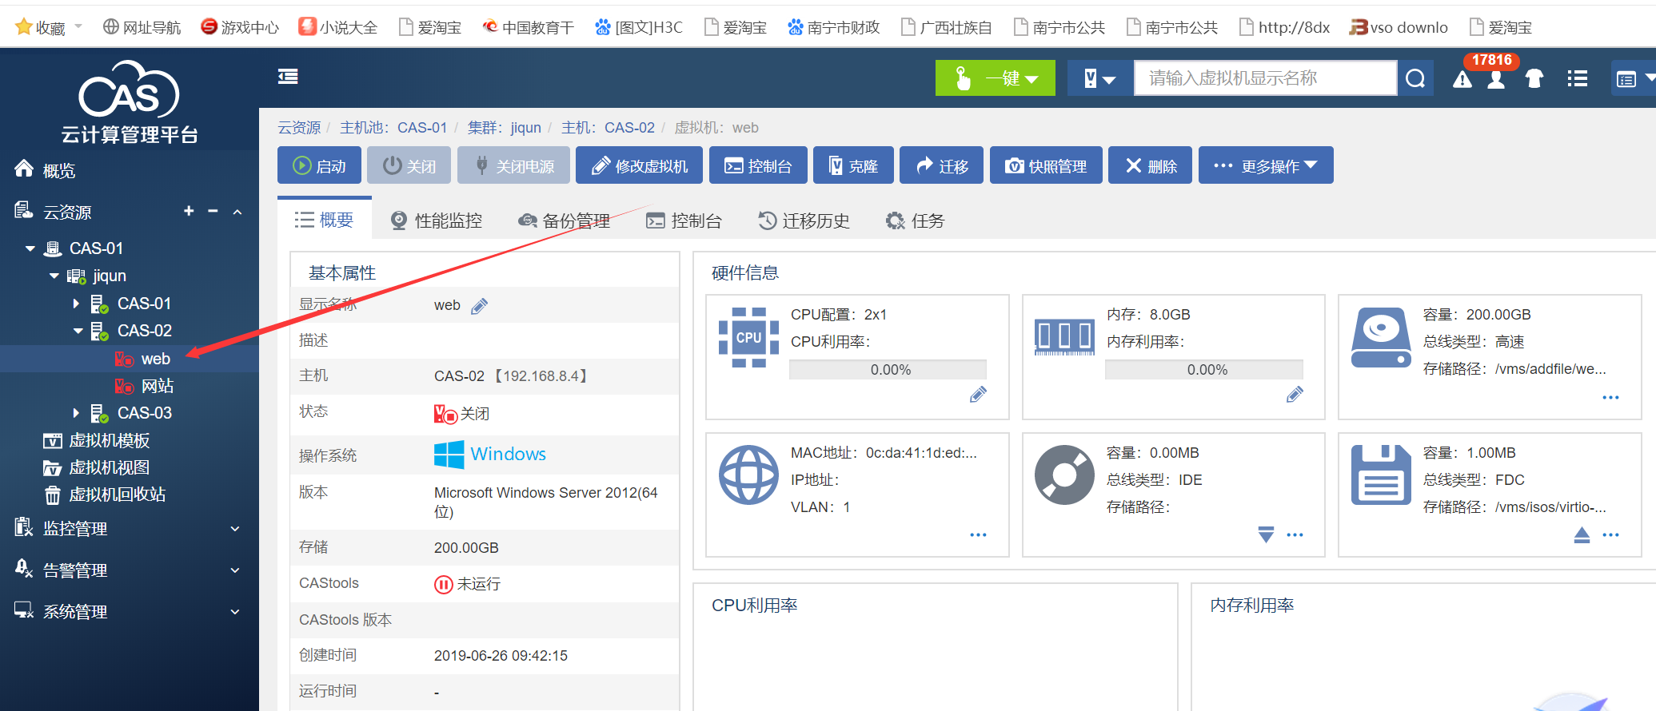
Task: Switch to the 备份管理 tab
Action: tap(564, 220)
